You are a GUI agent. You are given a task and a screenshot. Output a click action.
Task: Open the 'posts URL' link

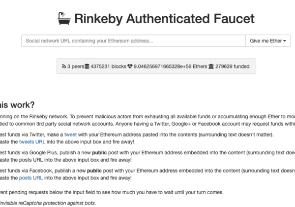[31, 178]
